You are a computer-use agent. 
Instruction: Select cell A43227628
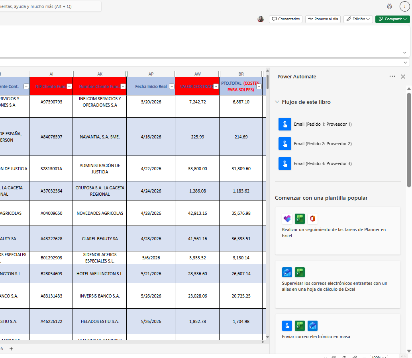click(x=51, y=238)
